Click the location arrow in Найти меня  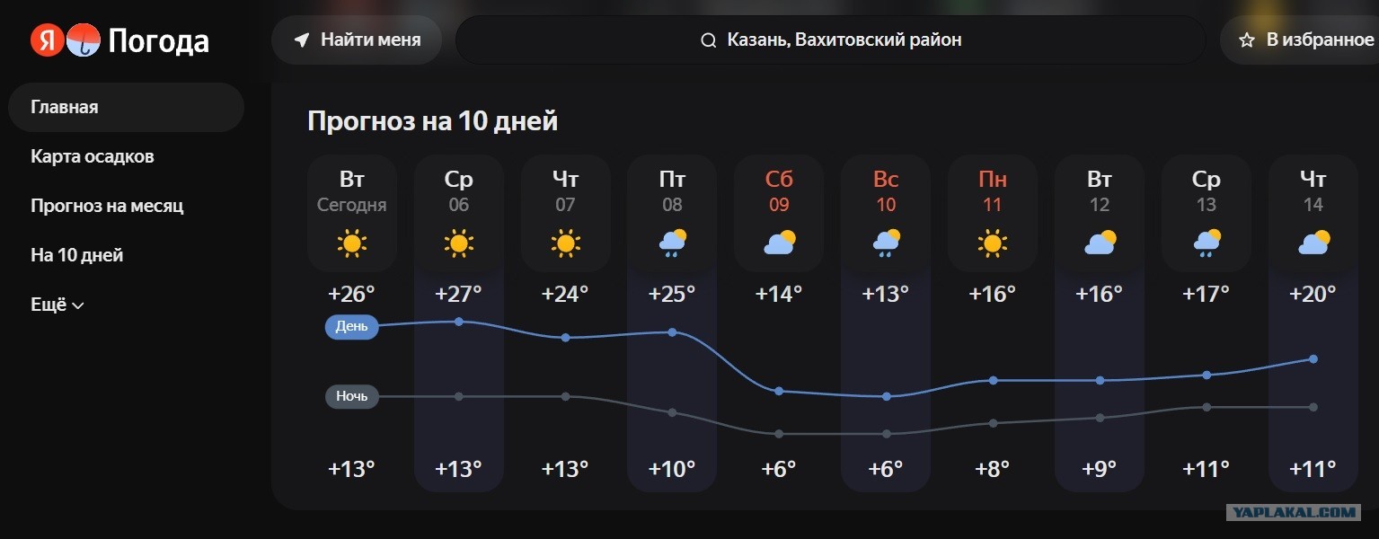(x=302, y=40)
